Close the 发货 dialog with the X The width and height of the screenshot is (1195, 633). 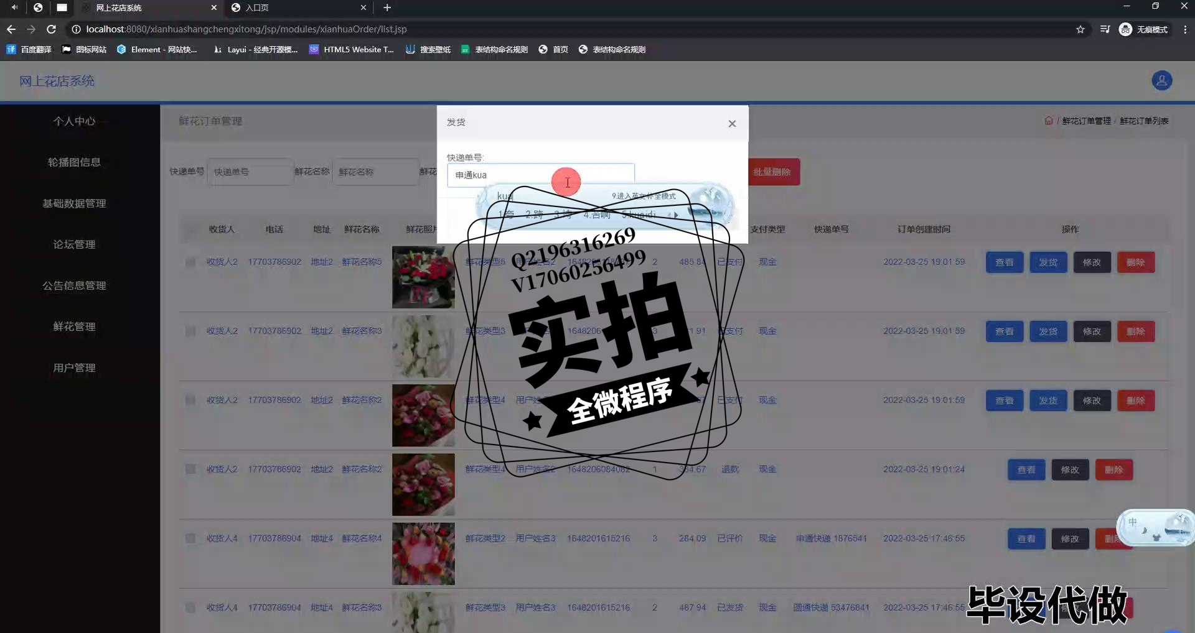(732, 124)
